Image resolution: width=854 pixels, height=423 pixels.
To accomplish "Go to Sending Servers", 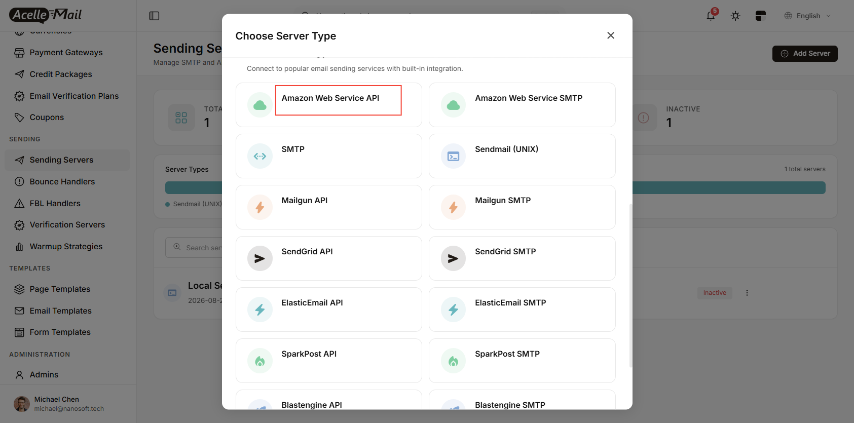I will [x=67, y=160].
